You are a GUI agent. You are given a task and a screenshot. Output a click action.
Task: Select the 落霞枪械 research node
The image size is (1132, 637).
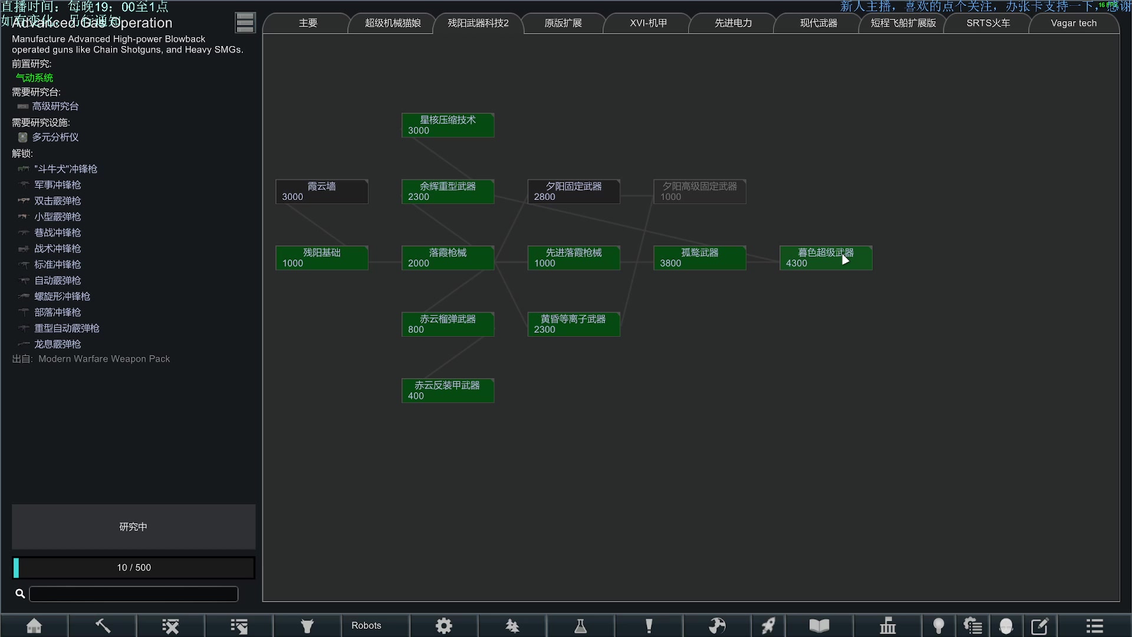[448, 258]
